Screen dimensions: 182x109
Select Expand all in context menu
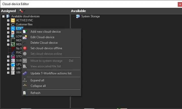click(x=37, y=80)
